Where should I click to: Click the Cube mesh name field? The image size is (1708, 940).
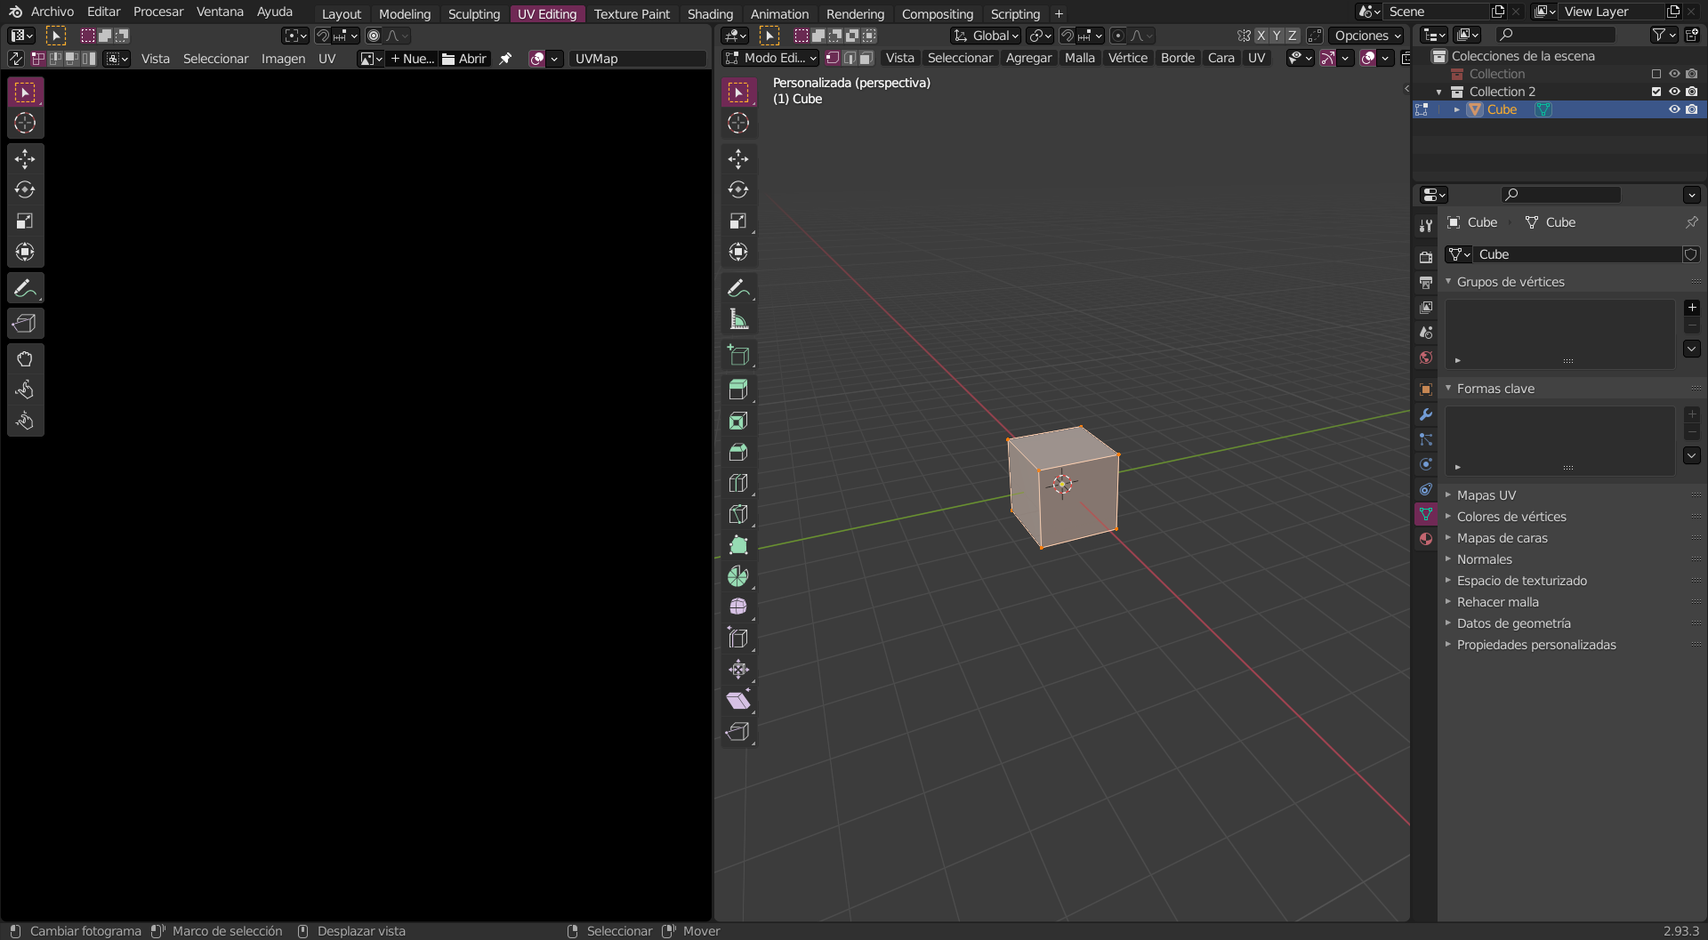(x=1577, y=254)
